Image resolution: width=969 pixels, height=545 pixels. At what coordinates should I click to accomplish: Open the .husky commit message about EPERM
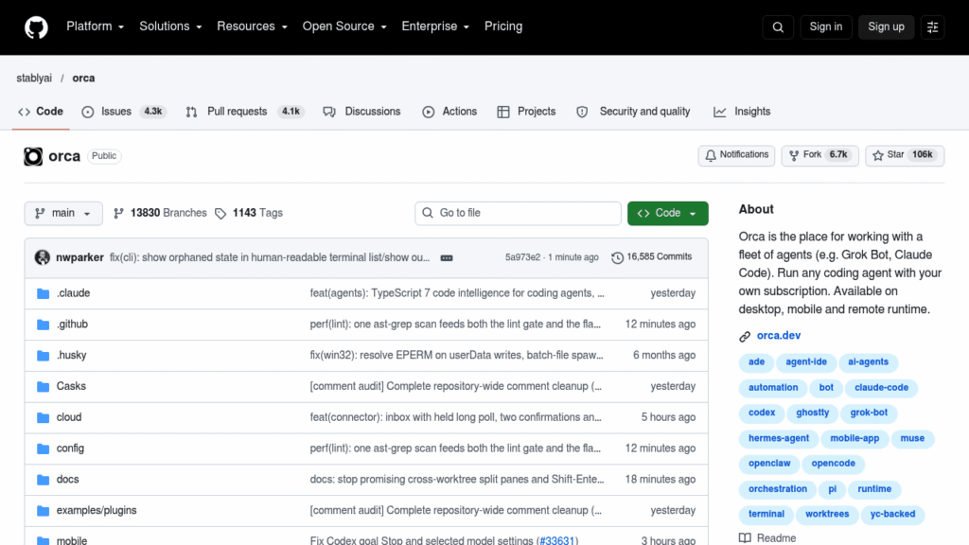[x=456, y=356]
